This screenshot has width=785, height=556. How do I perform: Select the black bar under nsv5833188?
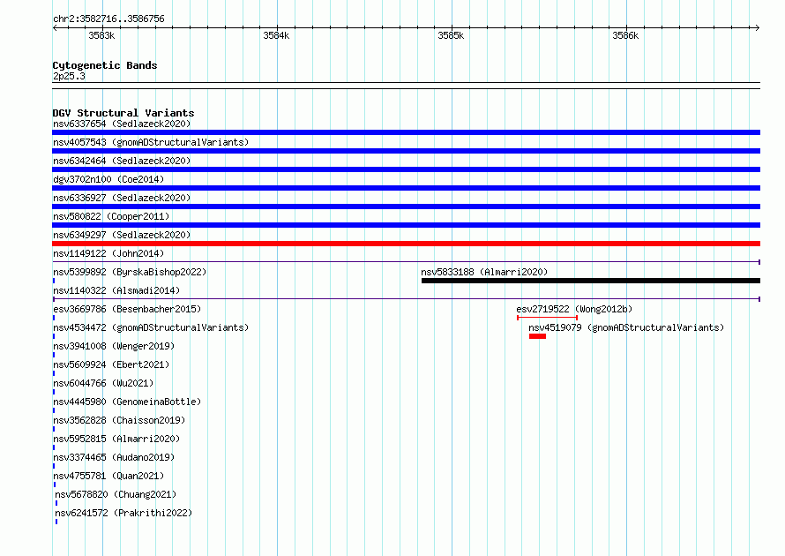click(591, 281)
